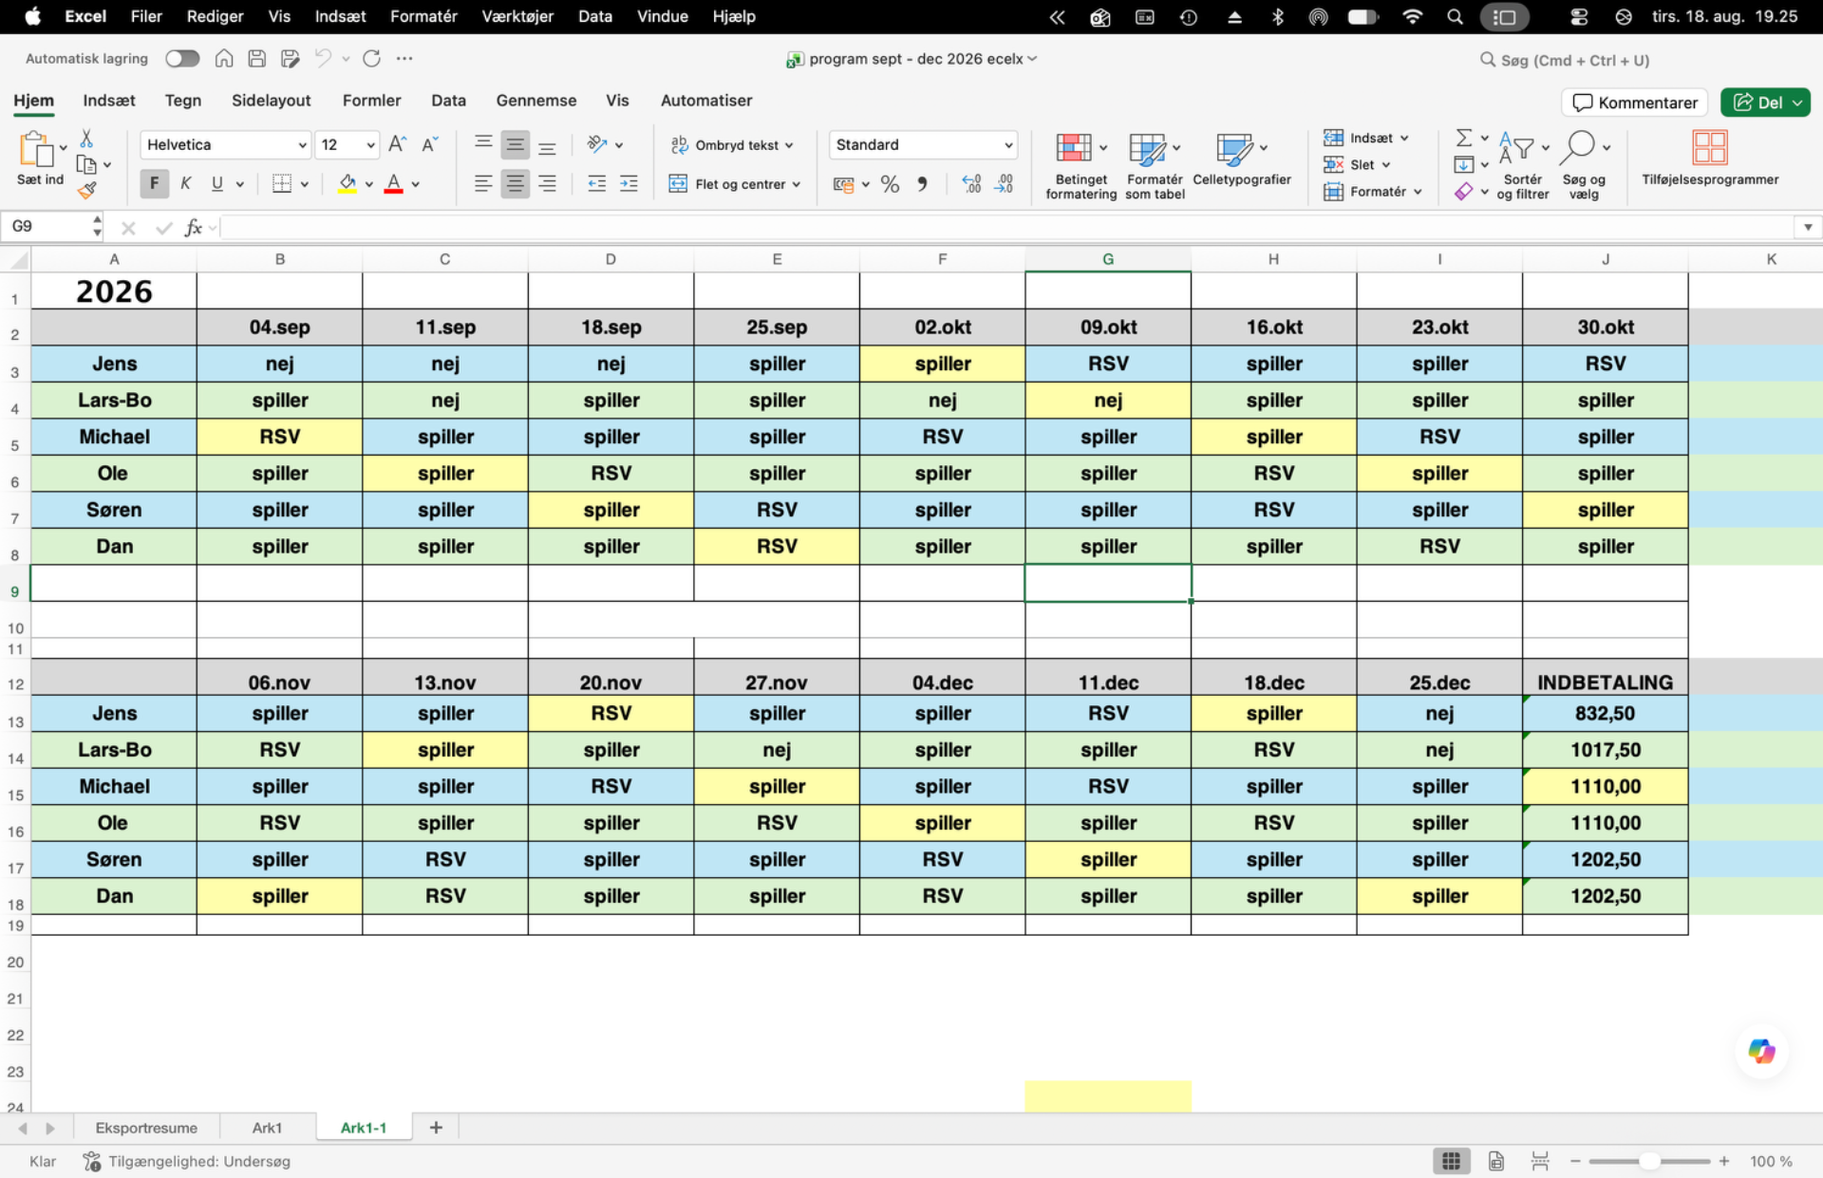Open Celletypografier cell styles

click(x=1242, y=159)
